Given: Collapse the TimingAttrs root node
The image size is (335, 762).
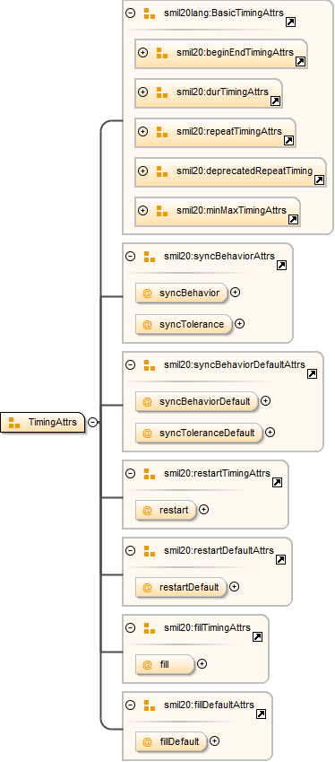Looking at the screenshot, I should (x=92, y=423).
